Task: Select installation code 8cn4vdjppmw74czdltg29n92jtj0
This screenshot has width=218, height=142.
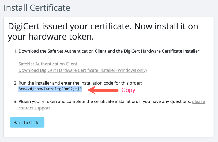Action: coord(50,89)
